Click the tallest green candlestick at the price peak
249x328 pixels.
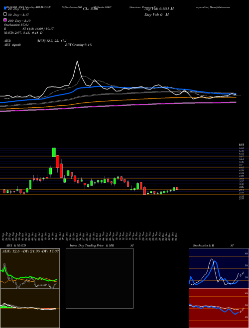[x=54, y=152]
